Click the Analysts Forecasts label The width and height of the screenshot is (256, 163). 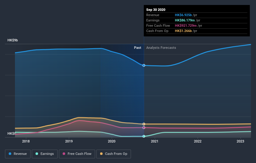161,48
